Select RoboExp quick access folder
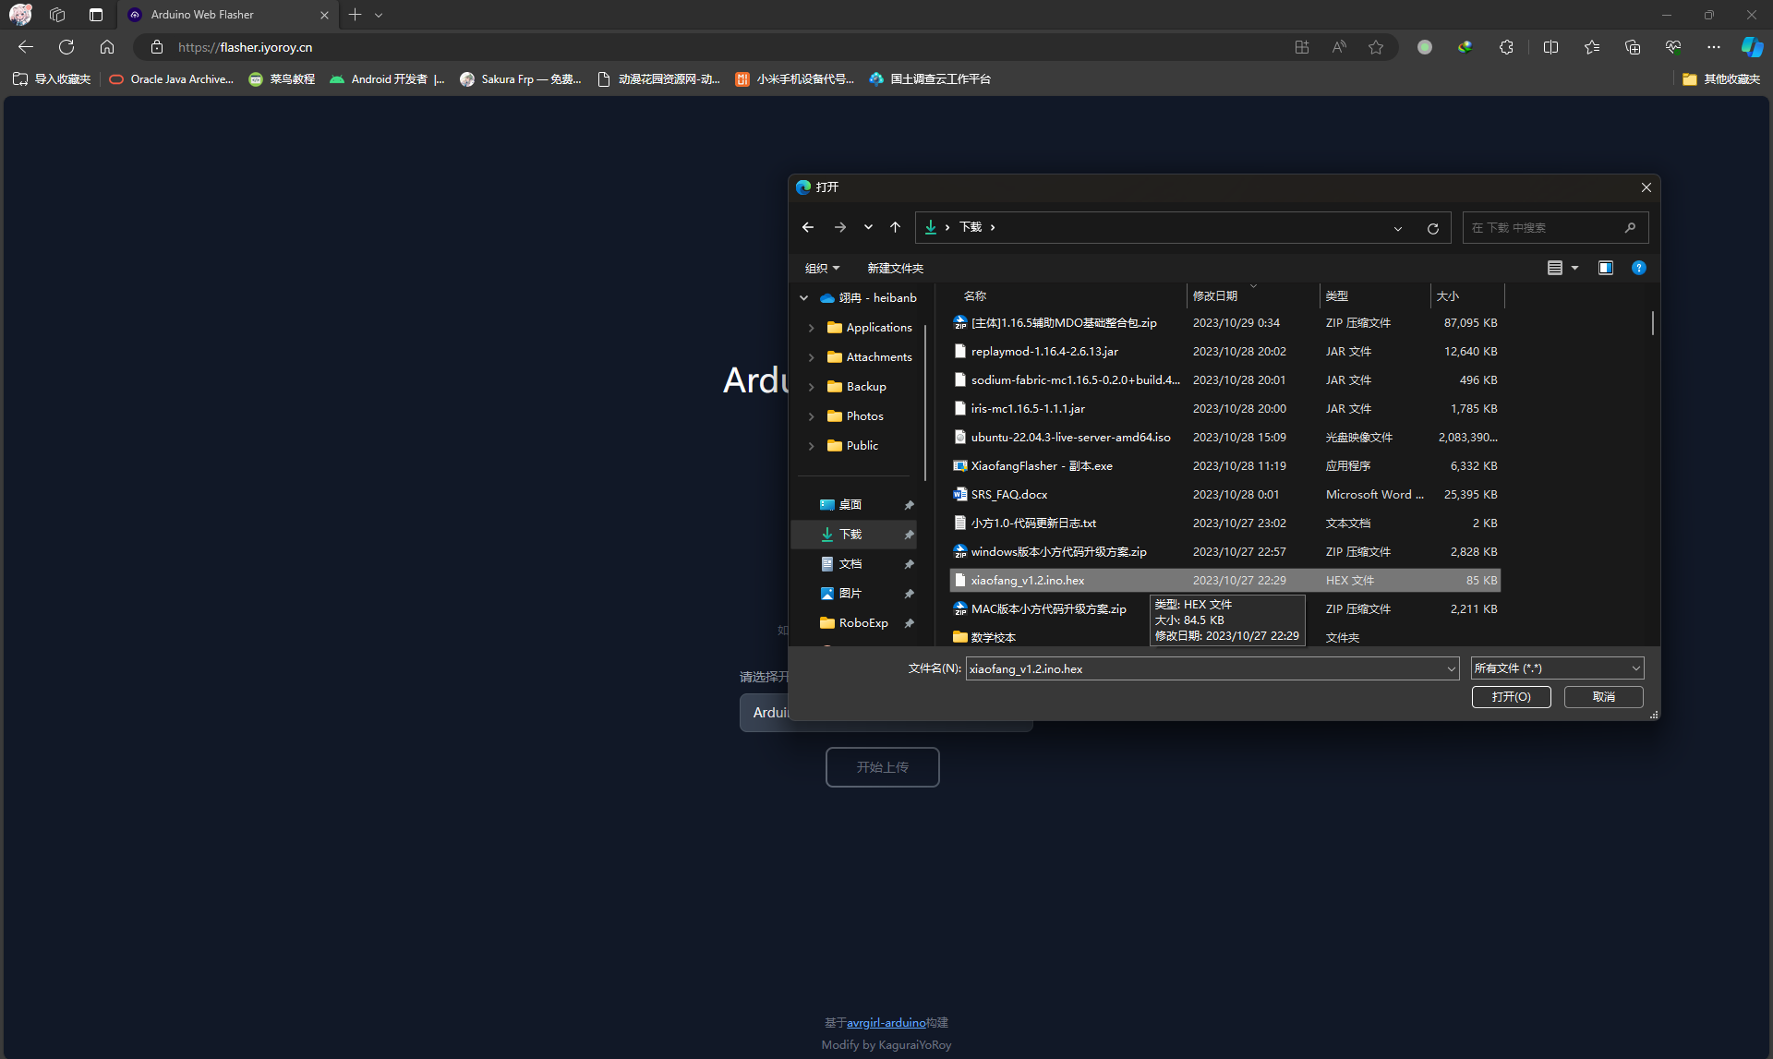The height and width of the screenshot is (1059, 1773). pos(854,623)
